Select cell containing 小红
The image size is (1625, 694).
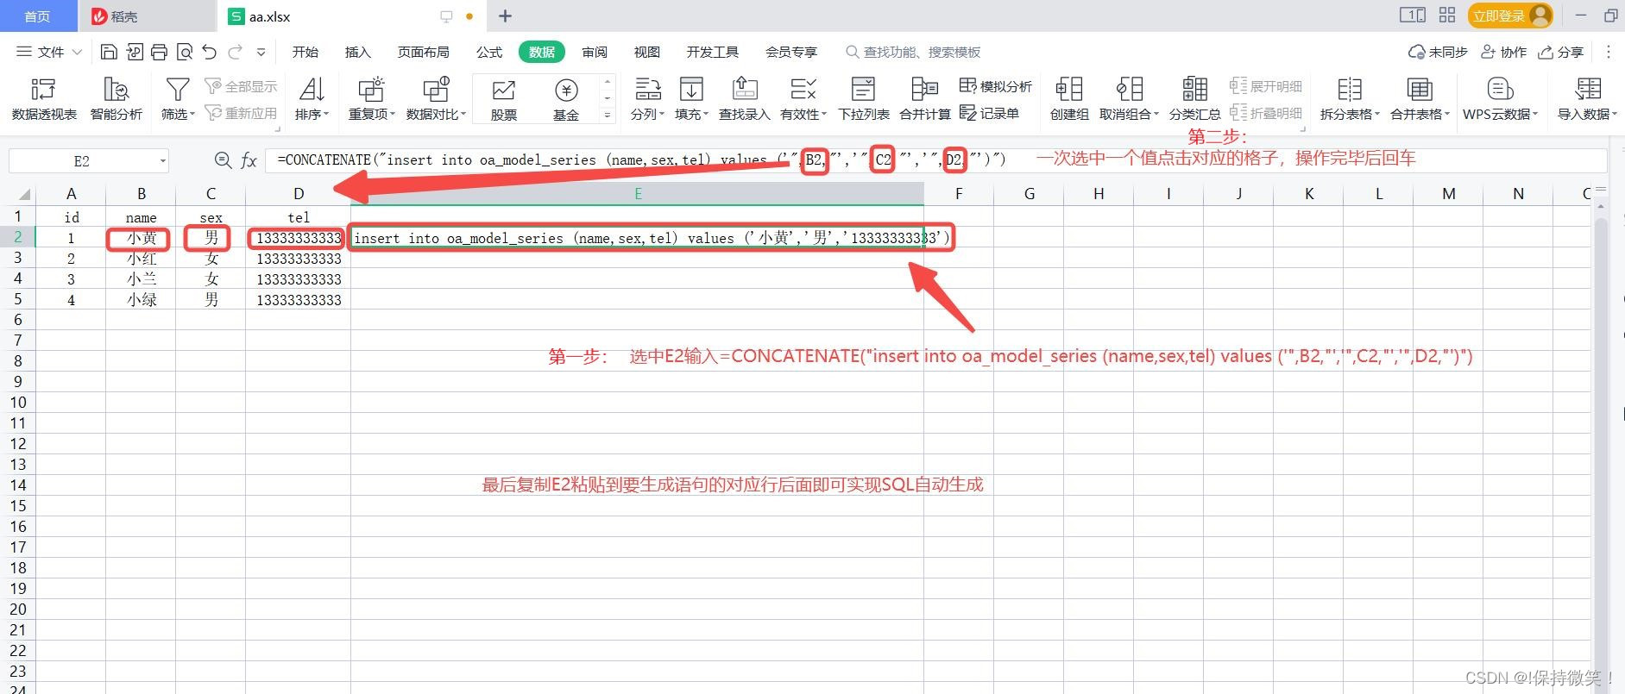141,259
